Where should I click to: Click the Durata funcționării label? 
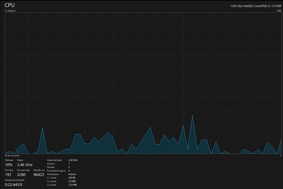point(15,180)
